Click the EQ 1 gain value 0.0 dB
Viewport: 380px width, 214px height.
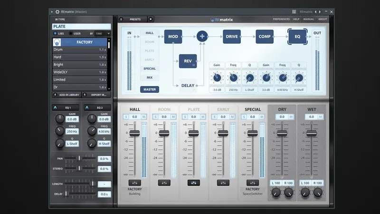click(72, 119)
